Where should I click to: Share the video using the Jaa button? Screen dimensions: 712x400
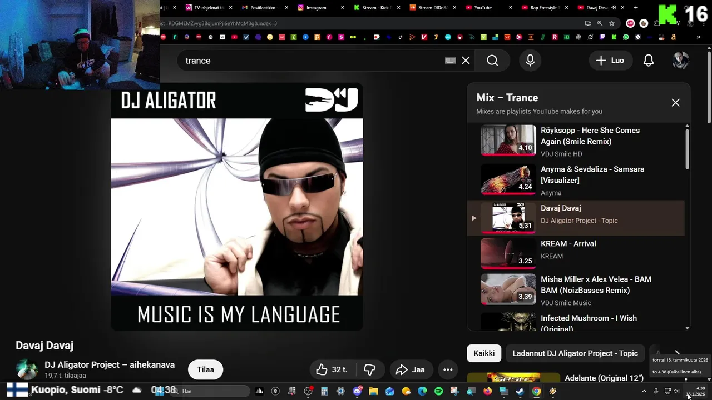point(411,369)
